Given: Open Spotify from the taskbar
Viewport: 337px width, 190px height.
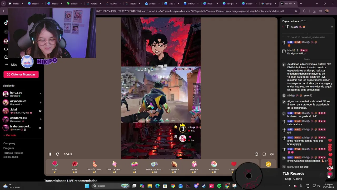Looking at the screenshot, I should click(x=219, y=186).
